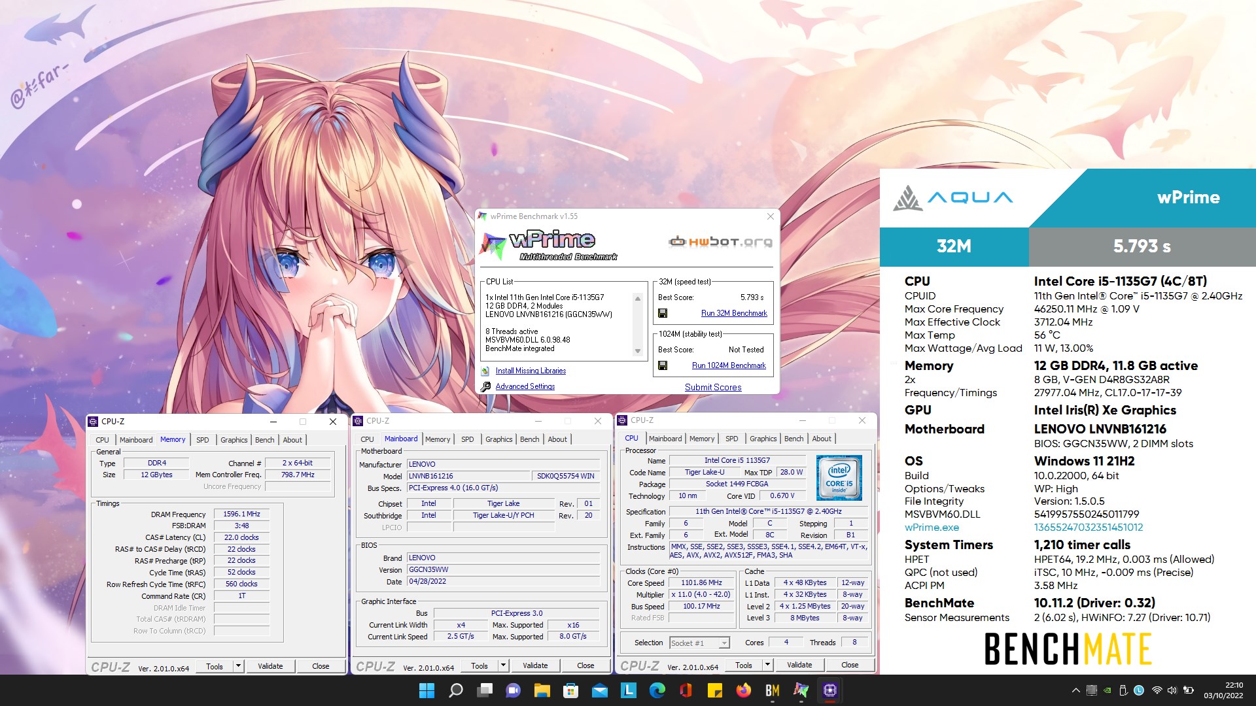1256x706 pixels.
Task: Click CPU List scroll down arrow in wPrime
Action: point(638,351)
